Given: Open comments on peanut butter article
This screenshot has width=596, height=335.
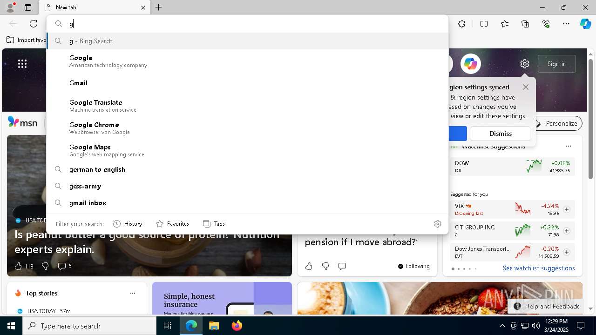Looking at the screenshot, I should coord(65,266).
